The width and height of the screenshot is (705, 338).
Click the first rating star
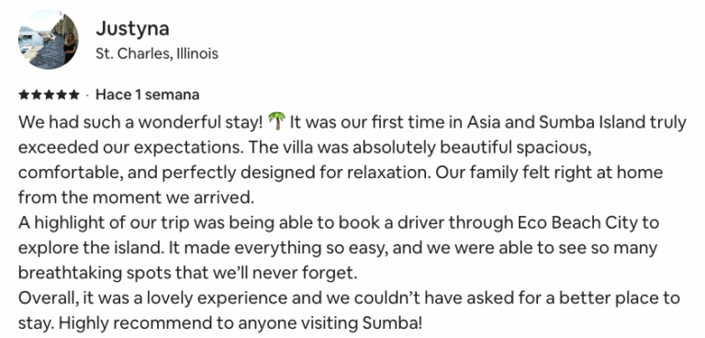tap(24, 95)
